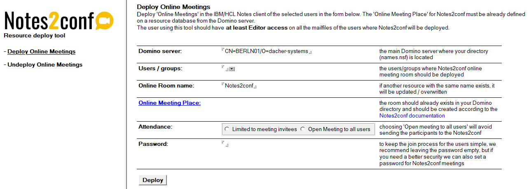This screenshot has width=531, height=189.
Task: Click the Resource deploy tool subtitle
Action: pos(35,35)
